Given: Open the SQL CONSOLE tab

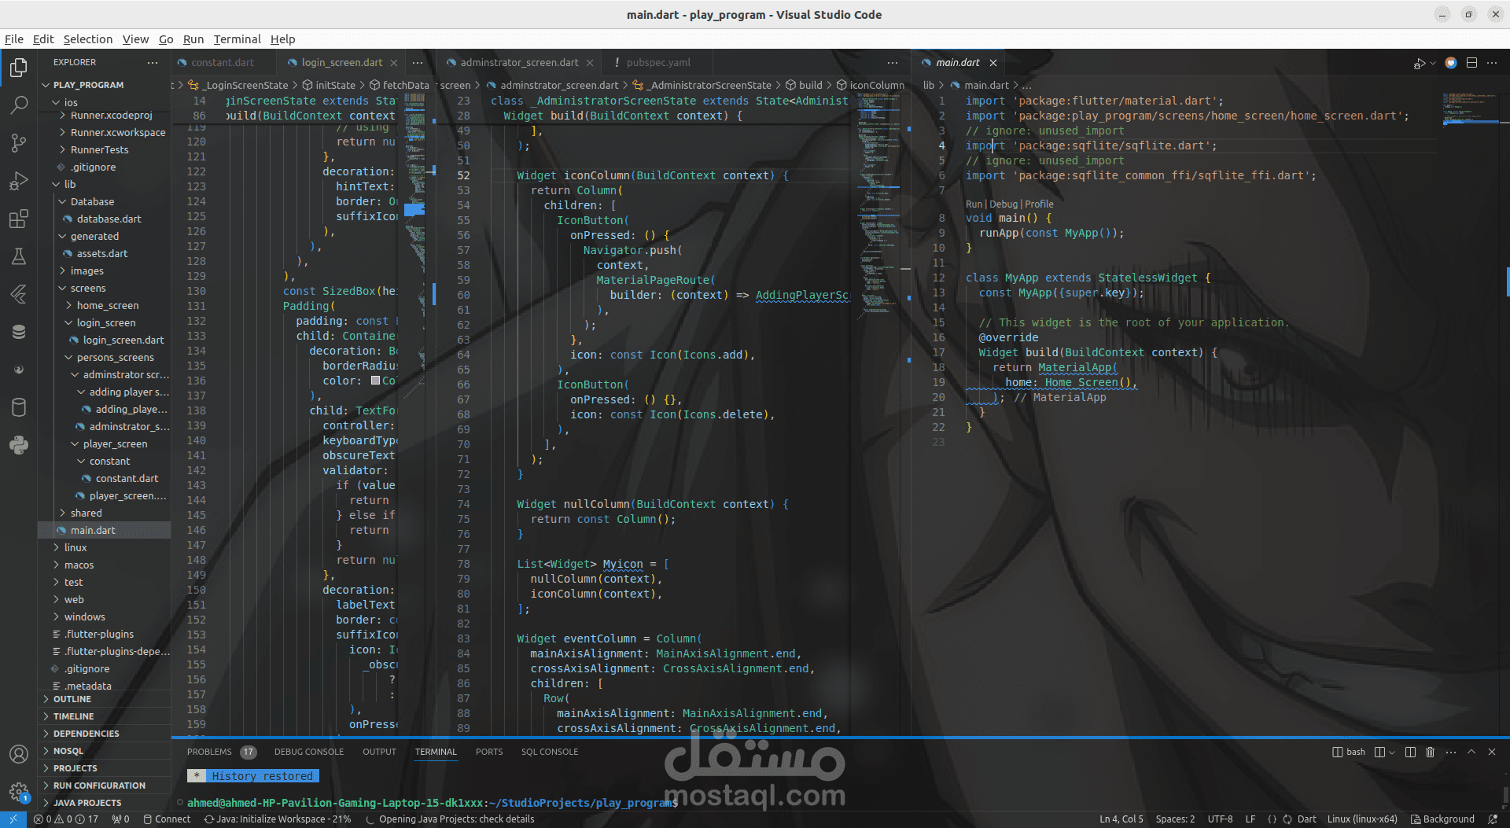Looking at the screenshot, I should tap(550, 752).
